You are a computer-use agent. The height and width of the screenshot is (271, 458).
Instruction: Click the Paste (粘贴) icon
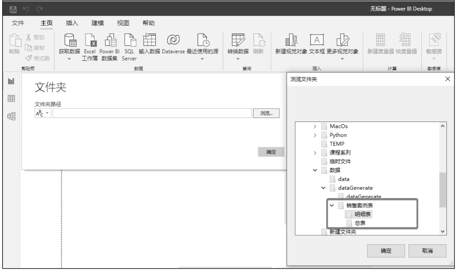pos(15,40)
